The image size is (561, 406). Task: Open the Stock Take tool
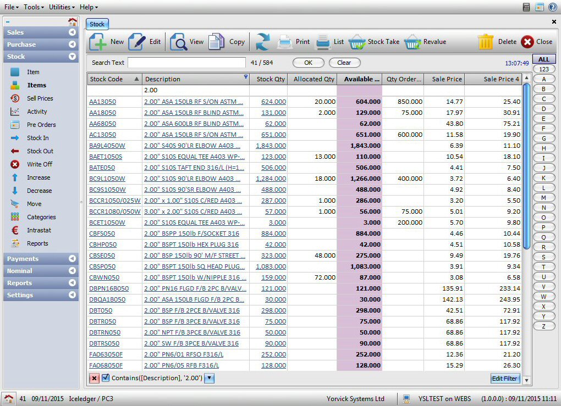coord(373,42)
